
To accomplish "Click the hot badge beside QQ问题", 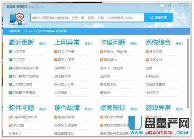I will pos(10,125).
